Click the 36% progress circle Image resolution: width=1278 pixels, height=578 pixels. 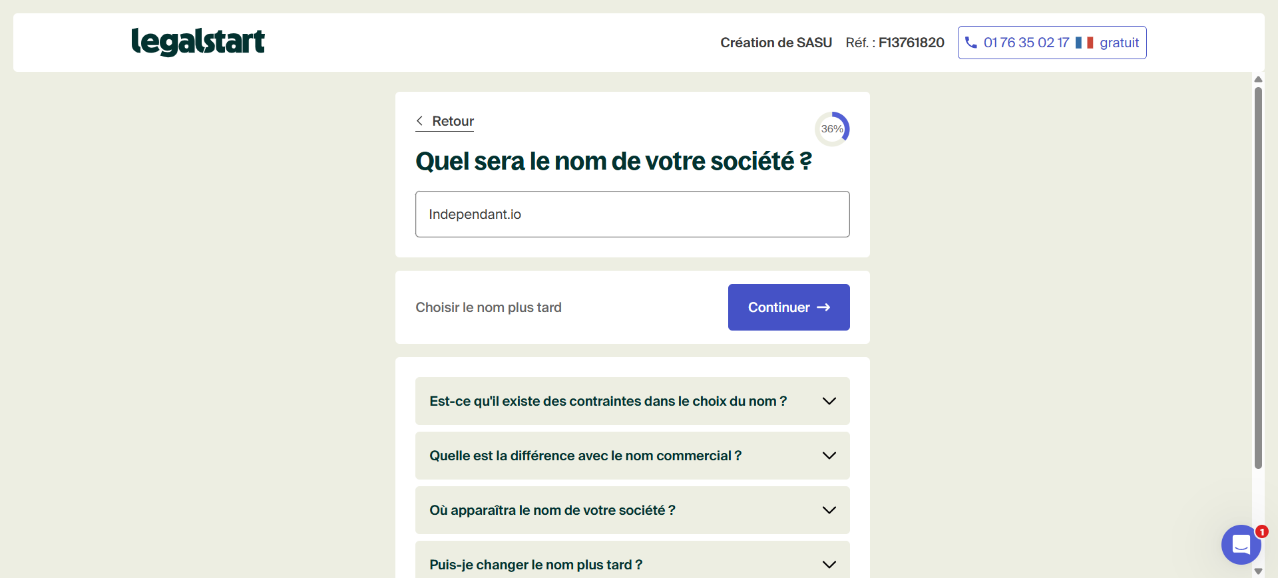click(832, 129)
